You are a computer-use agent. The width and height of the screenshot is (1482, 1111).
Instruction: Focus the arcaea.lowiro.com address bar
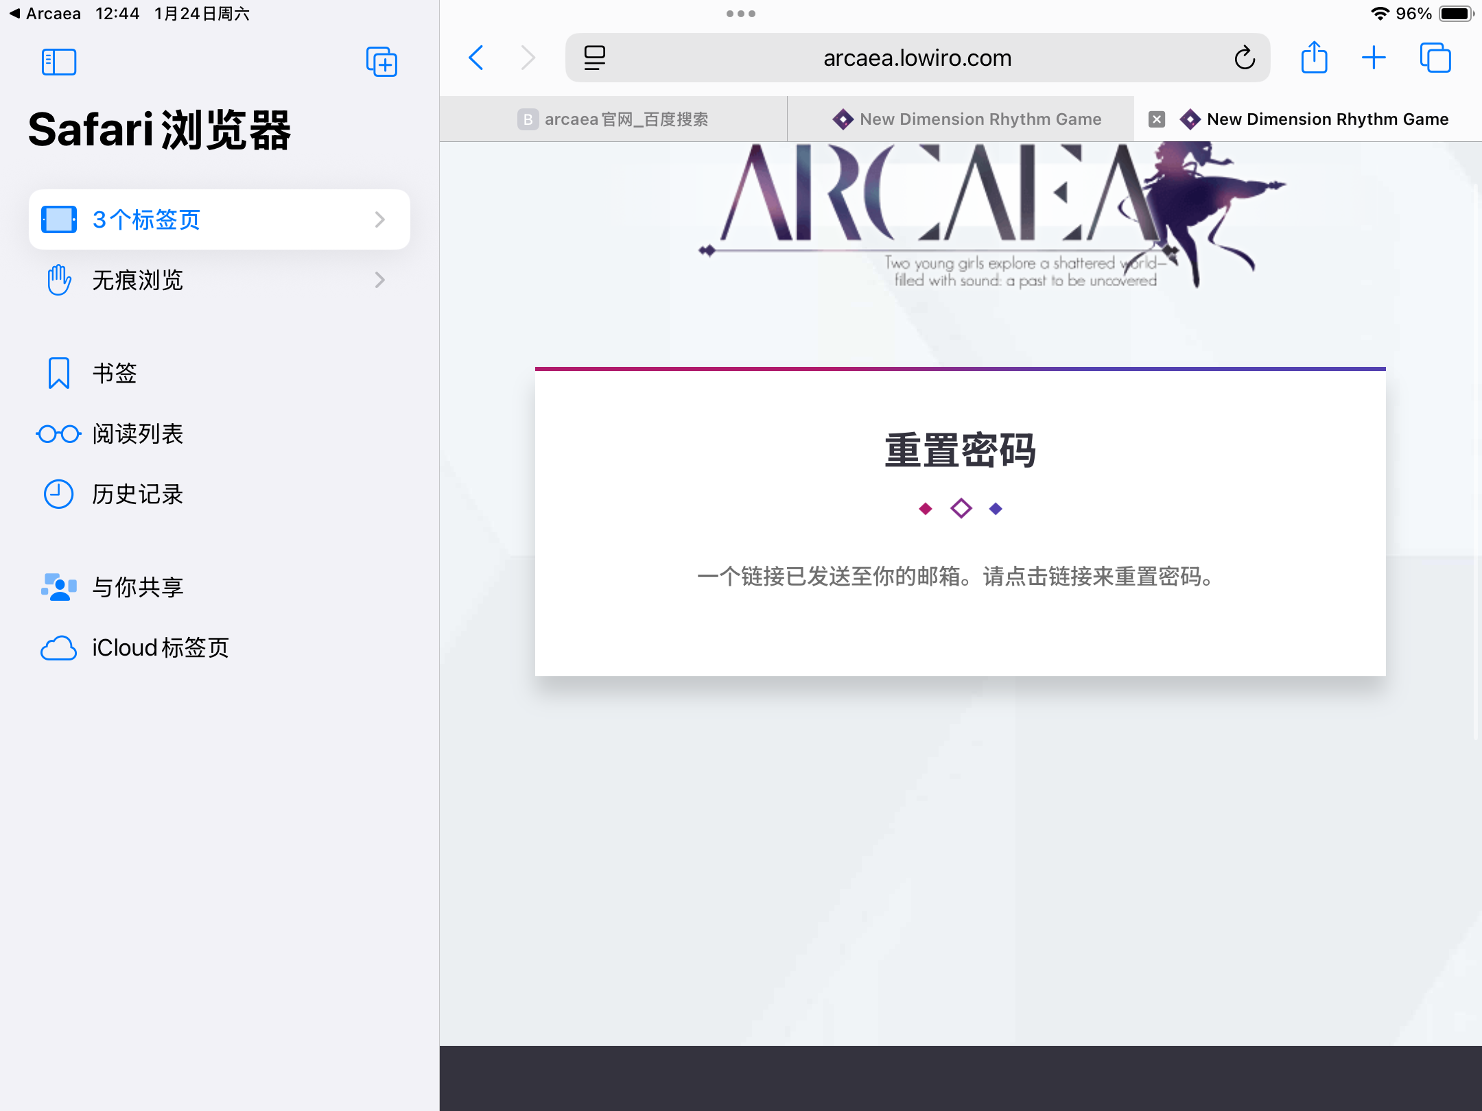(x=917, y=58)
